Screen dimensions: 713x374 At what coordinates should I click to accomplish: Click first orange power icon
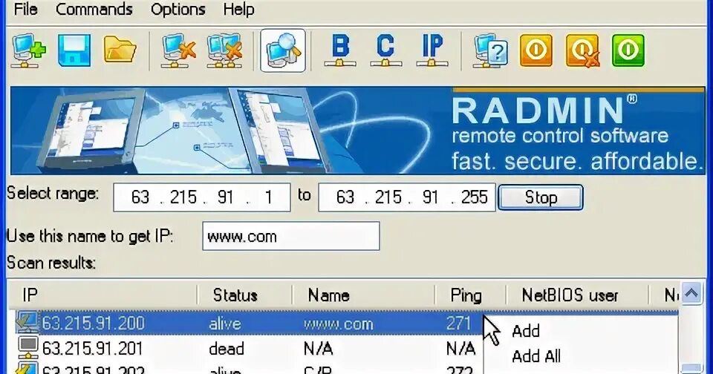[536, 50]
